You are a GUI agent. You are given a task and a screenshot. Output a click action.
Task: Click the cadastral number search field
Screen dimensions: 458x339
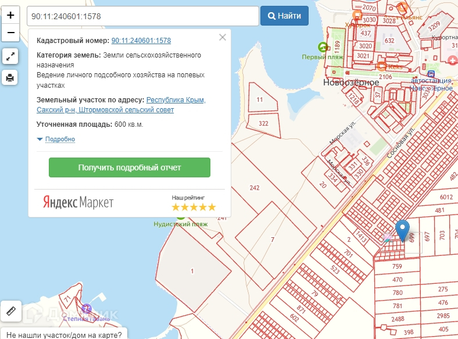click(x=142, y=16)
